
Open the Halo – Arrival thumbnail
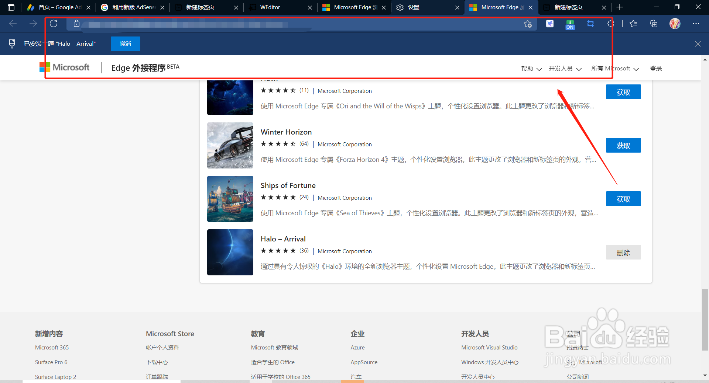point(230,253)
